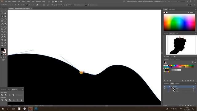The height and width of the screenshot is (111, 197).
Task: Click Divide in Pathfinders row
Action: point(2,100)
